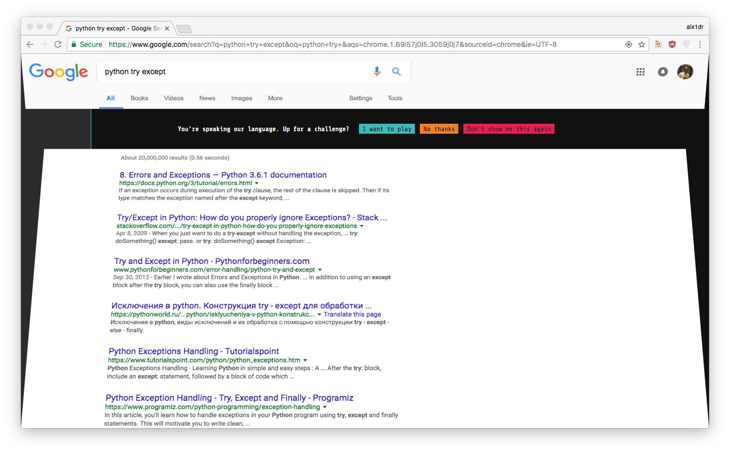Switch to News results
The height and width of the screenshot is (453, 730).
(207, 98)
